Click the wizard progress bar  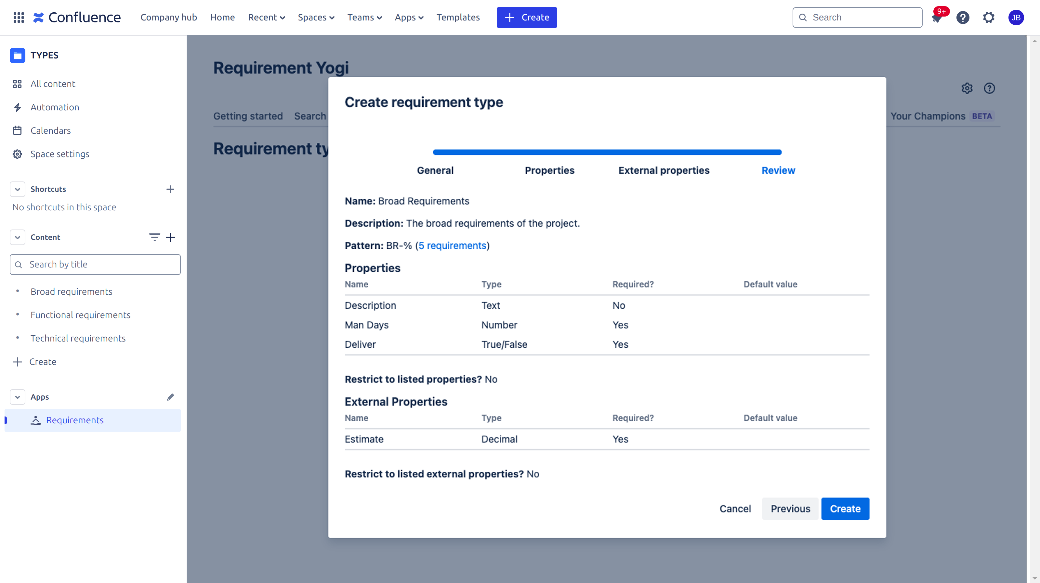click(606, 152)
